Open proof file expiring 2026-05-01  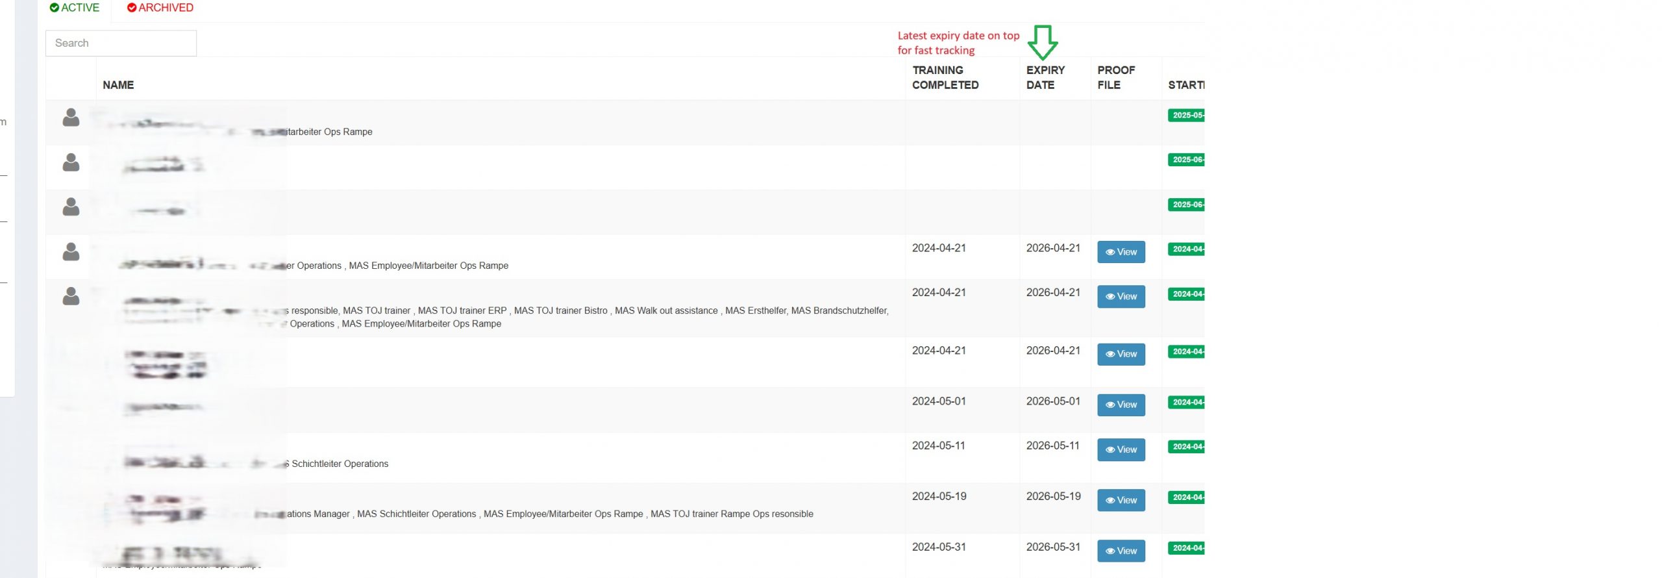click(x=1121, y=405)
